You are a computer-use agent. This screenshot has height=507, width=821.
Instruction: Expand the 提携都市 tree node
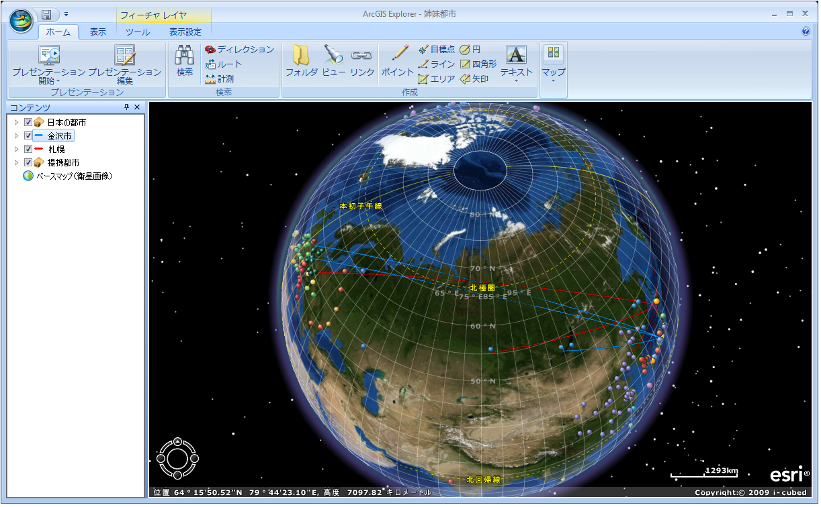[x=17, y=162]
